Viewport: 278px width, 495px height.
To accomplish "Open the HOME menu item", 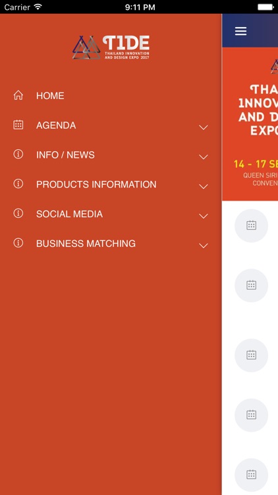I will click(x=50, y=96).
